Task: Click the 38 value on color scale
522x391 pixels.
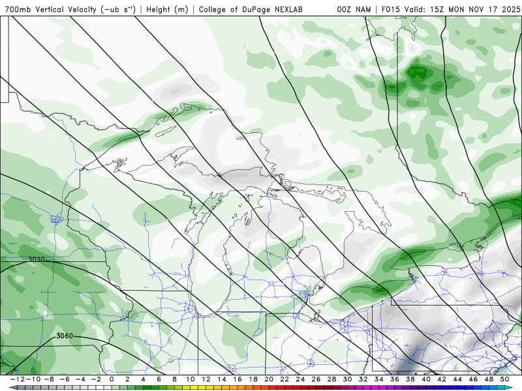Action: pyautogui.click(x=410, y=379)
